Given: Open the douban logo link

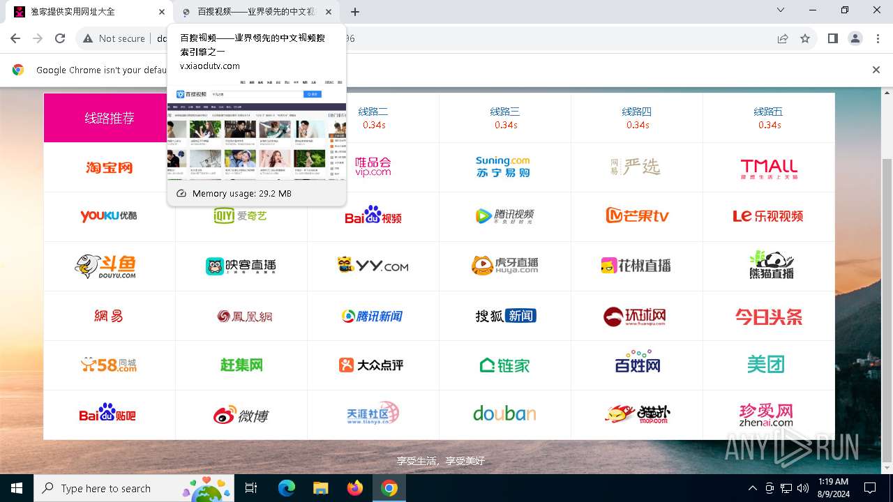Looking at the screenshot, I should point(504,414).
